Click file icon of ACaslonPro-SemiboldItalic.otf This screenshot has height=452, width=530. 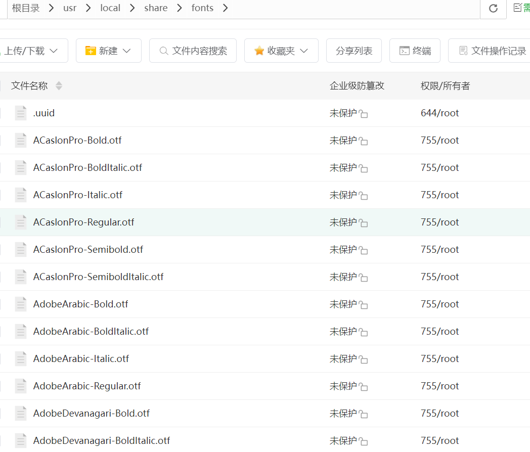pos(21,277)
